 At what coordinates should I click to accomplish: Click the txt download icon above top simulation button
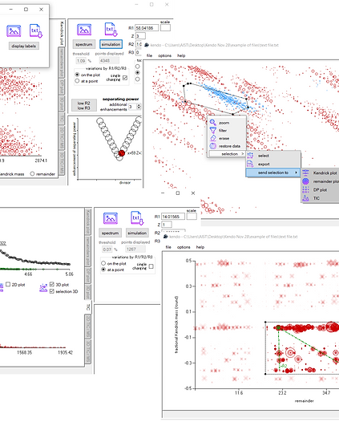111,30
